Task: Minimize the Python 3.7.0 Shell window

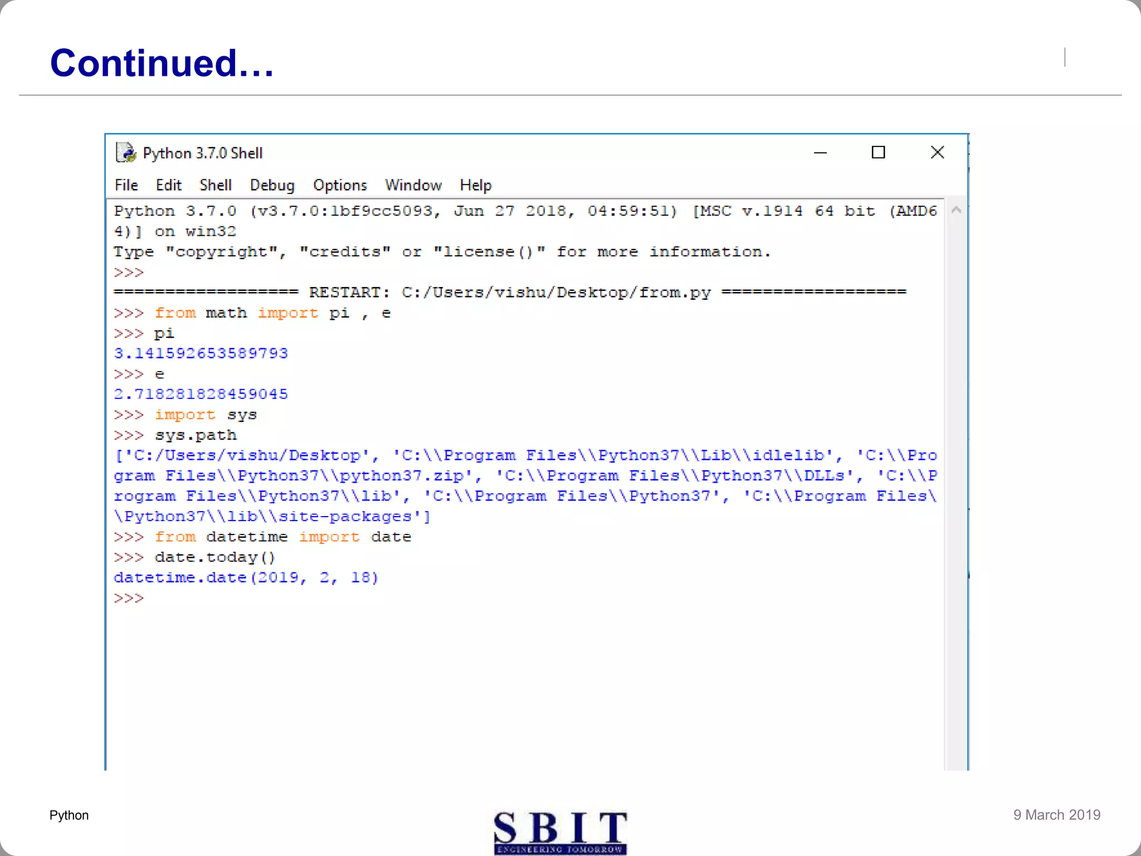Action: click(820, 152)
